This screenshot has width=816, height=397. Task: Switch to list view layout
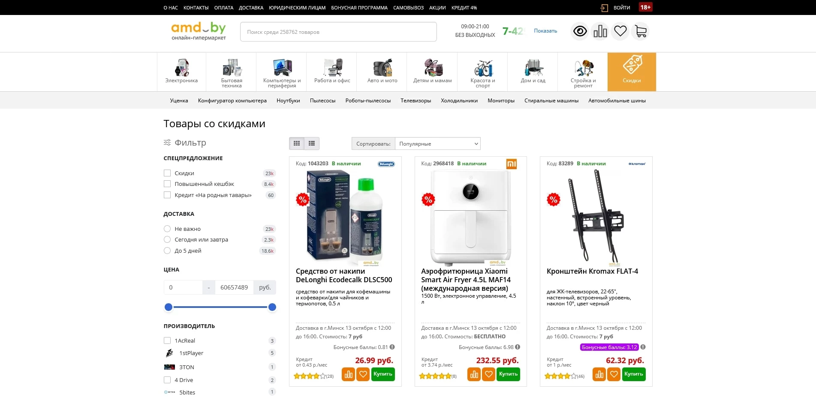coord(312,143)
